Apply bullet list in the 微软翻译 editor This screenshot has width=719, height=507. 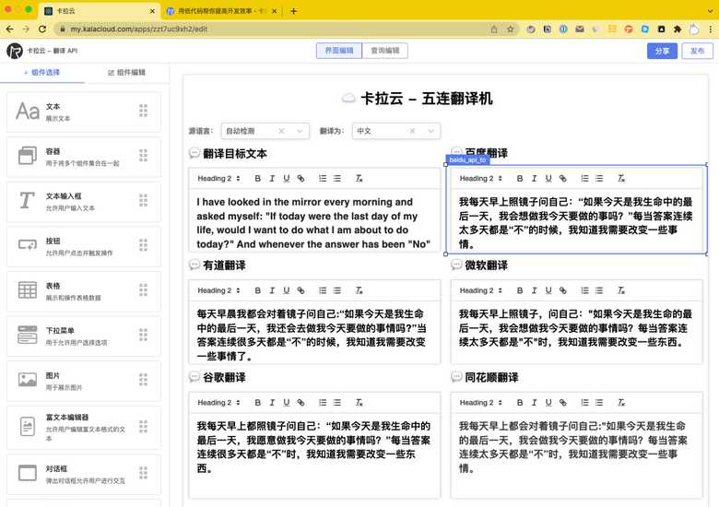[599, 290]
